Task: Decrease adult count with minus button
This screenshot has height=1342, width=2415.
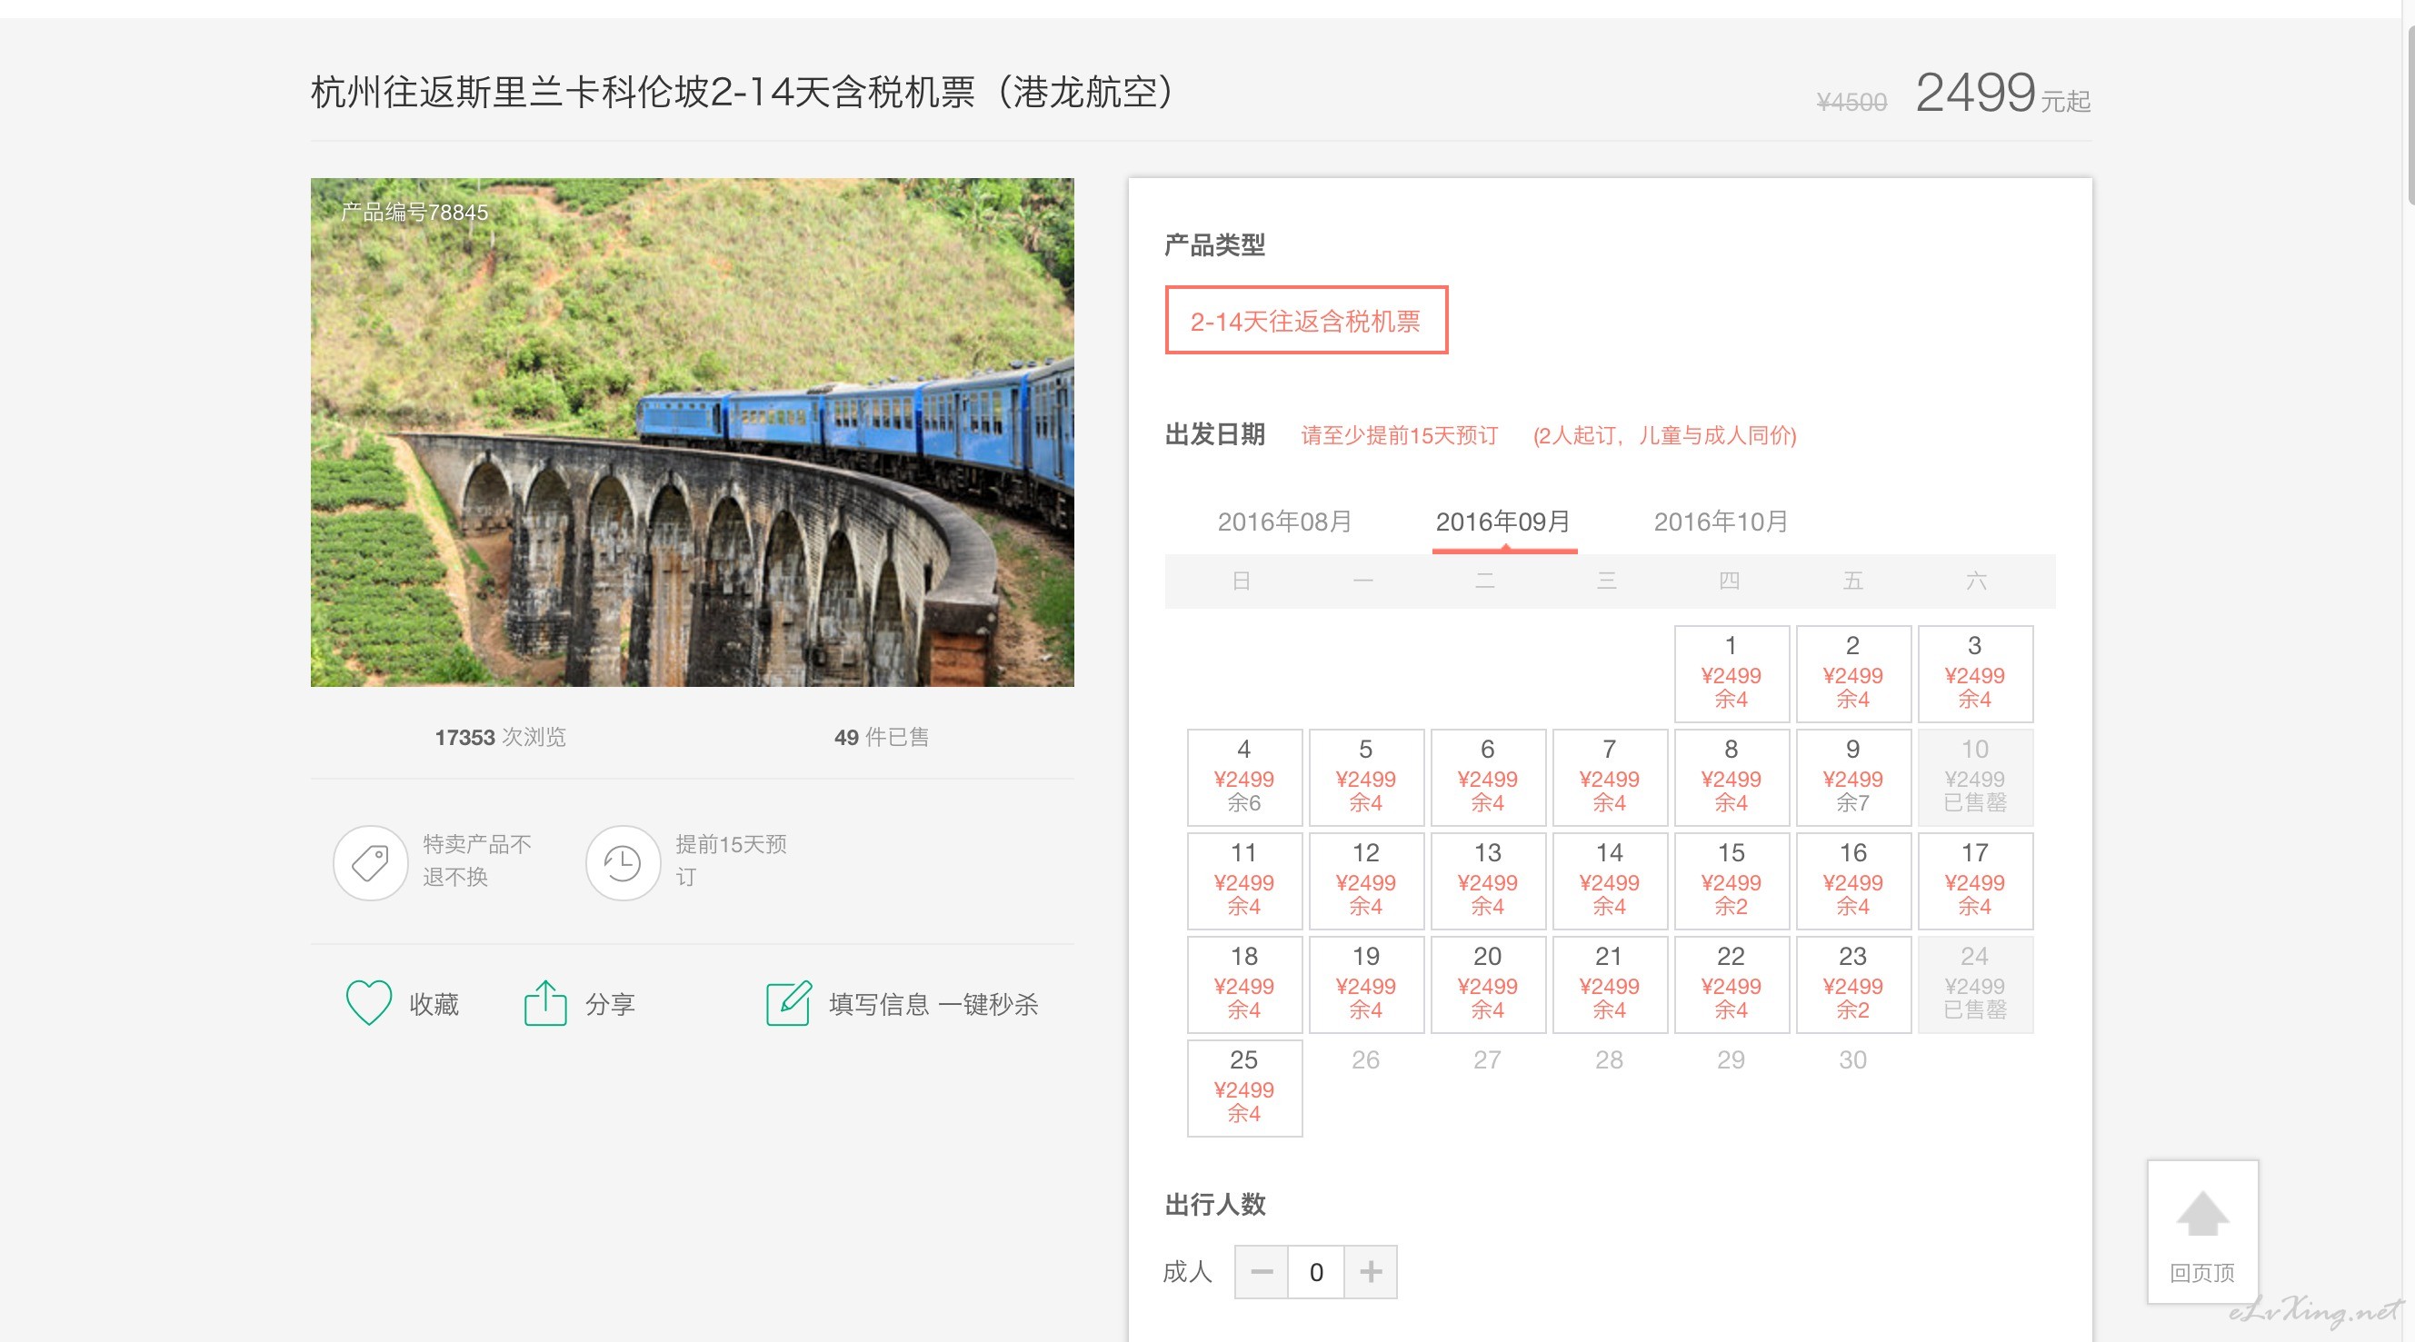Action: [1262, 1272]
